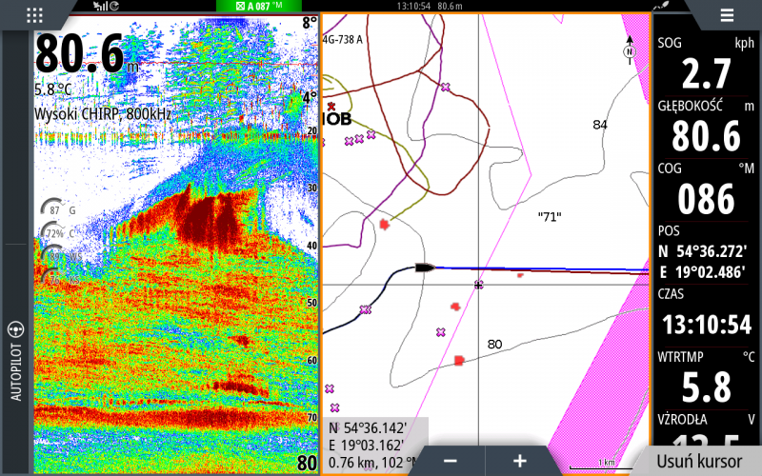This screenshot has width=762, height=476.
Task: Select the black vessel icon on chart
Action: 423,268
